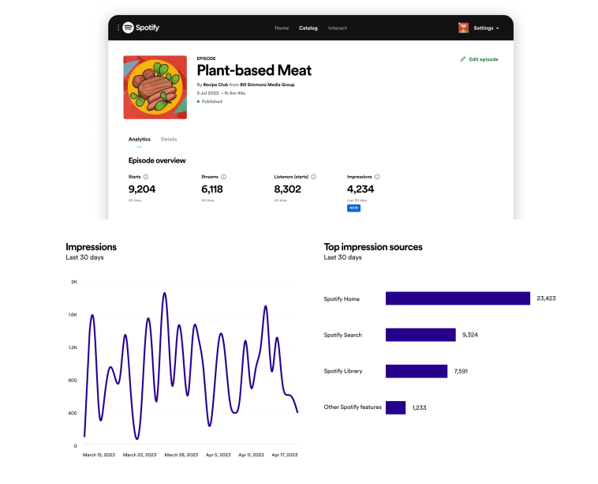The image size is (598, 484).
Task: Click the Spotify Home bar
Action: (x=458, y=298)
